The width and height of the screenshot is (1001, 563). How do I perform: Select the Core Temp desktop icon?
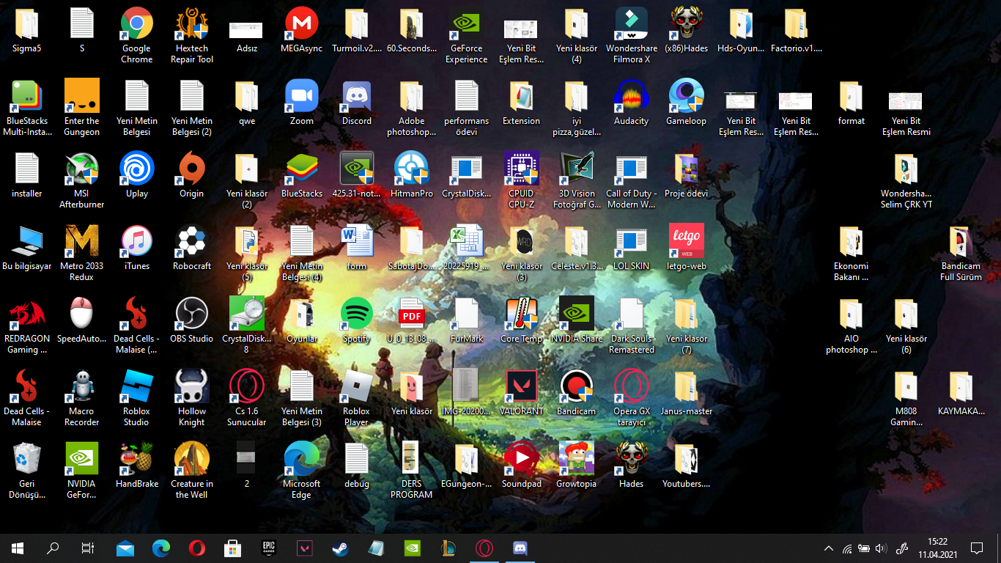[522, 320]
